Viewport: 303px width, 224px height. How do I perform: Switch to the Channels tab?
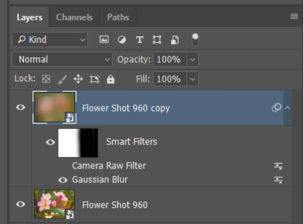(x=74, y=17)
